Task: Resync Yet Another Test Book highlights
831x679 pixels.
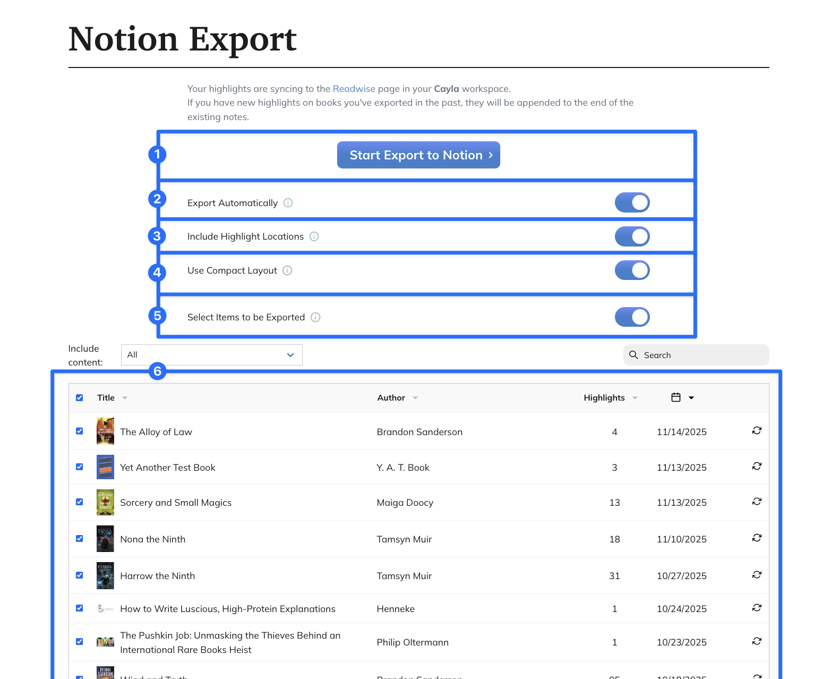Action: [757, 466]
